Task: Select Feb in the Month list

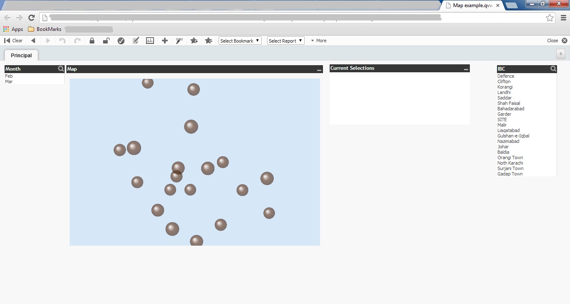Action: [x=9, y=76]
